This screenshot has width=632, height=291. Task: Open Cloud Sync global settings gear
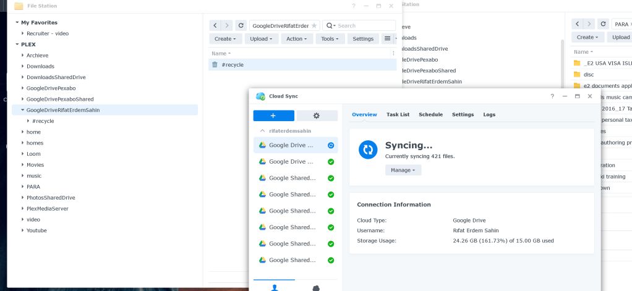pyautogui.click(x=317, y=116)
